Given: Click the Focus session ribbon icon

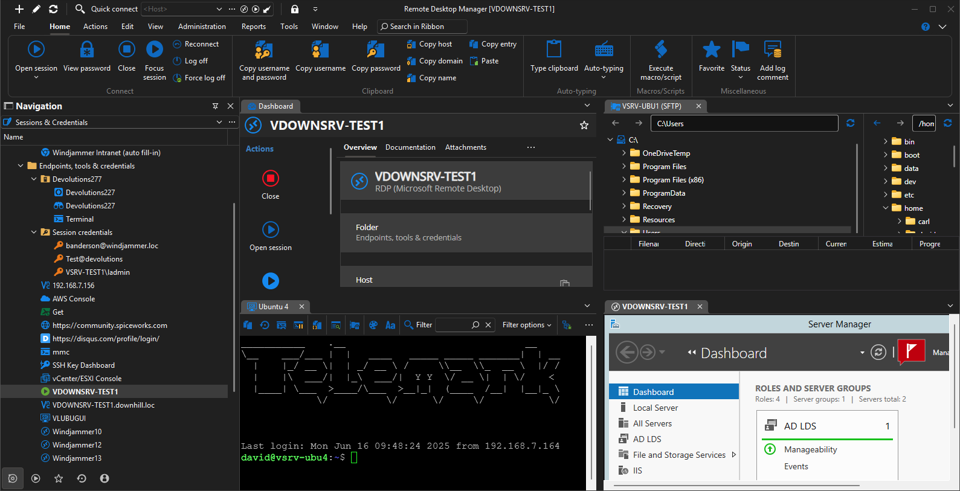Looking at the screenshot, I should point(155,49).
